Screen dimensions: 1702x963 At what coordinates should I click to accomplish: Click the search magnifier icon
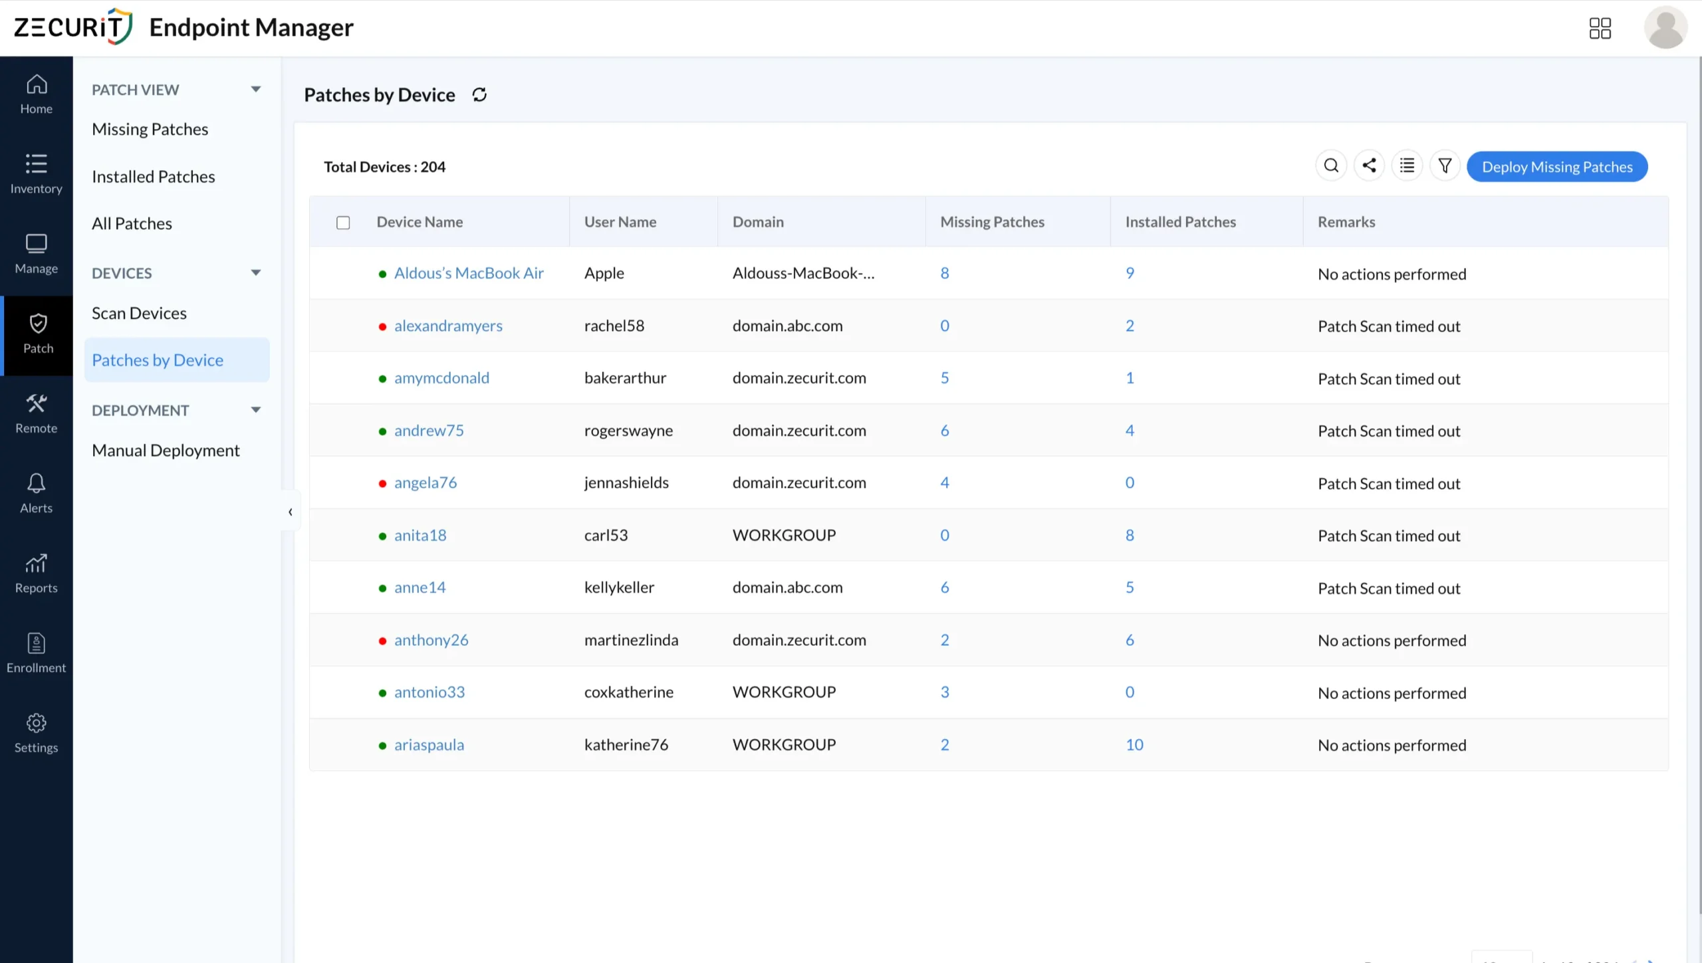(1331, 166)
